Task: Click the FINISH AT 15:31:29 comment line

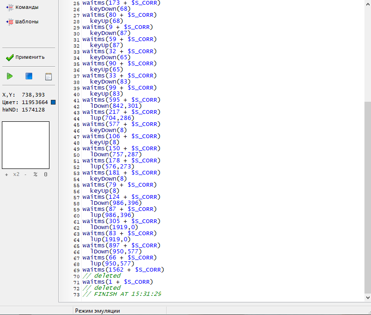Action: coord(122,294)
